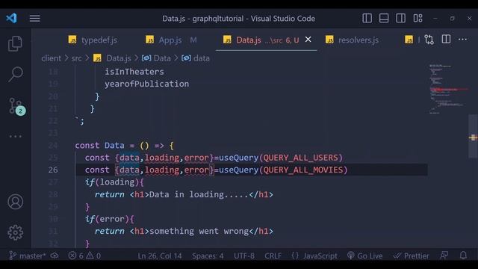Click QUERY_ALL_USERS in the code
Screen dimensions: 478x269
300,158
